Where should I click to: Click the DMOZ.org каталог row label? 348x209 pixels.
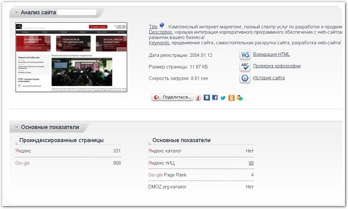pyautogui.click(x=168, y=187)
